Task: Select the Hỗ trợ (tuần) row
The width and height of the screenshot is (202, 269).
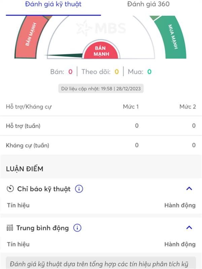Action: pyautogui.click(x=101, y=126)
